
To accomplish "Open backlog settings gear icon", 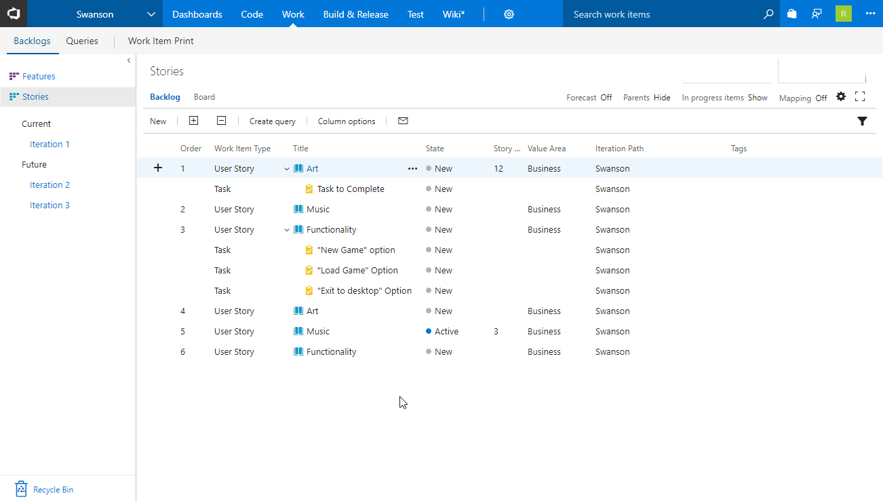I will [x=841, y=97].
